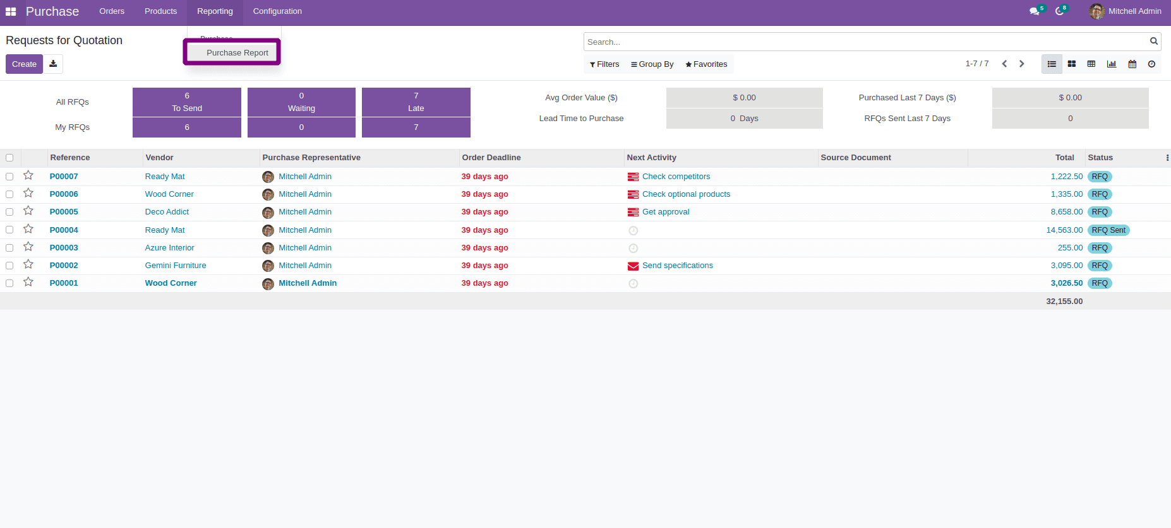Tick the checkbox for P00005 row

click(9, 212)
